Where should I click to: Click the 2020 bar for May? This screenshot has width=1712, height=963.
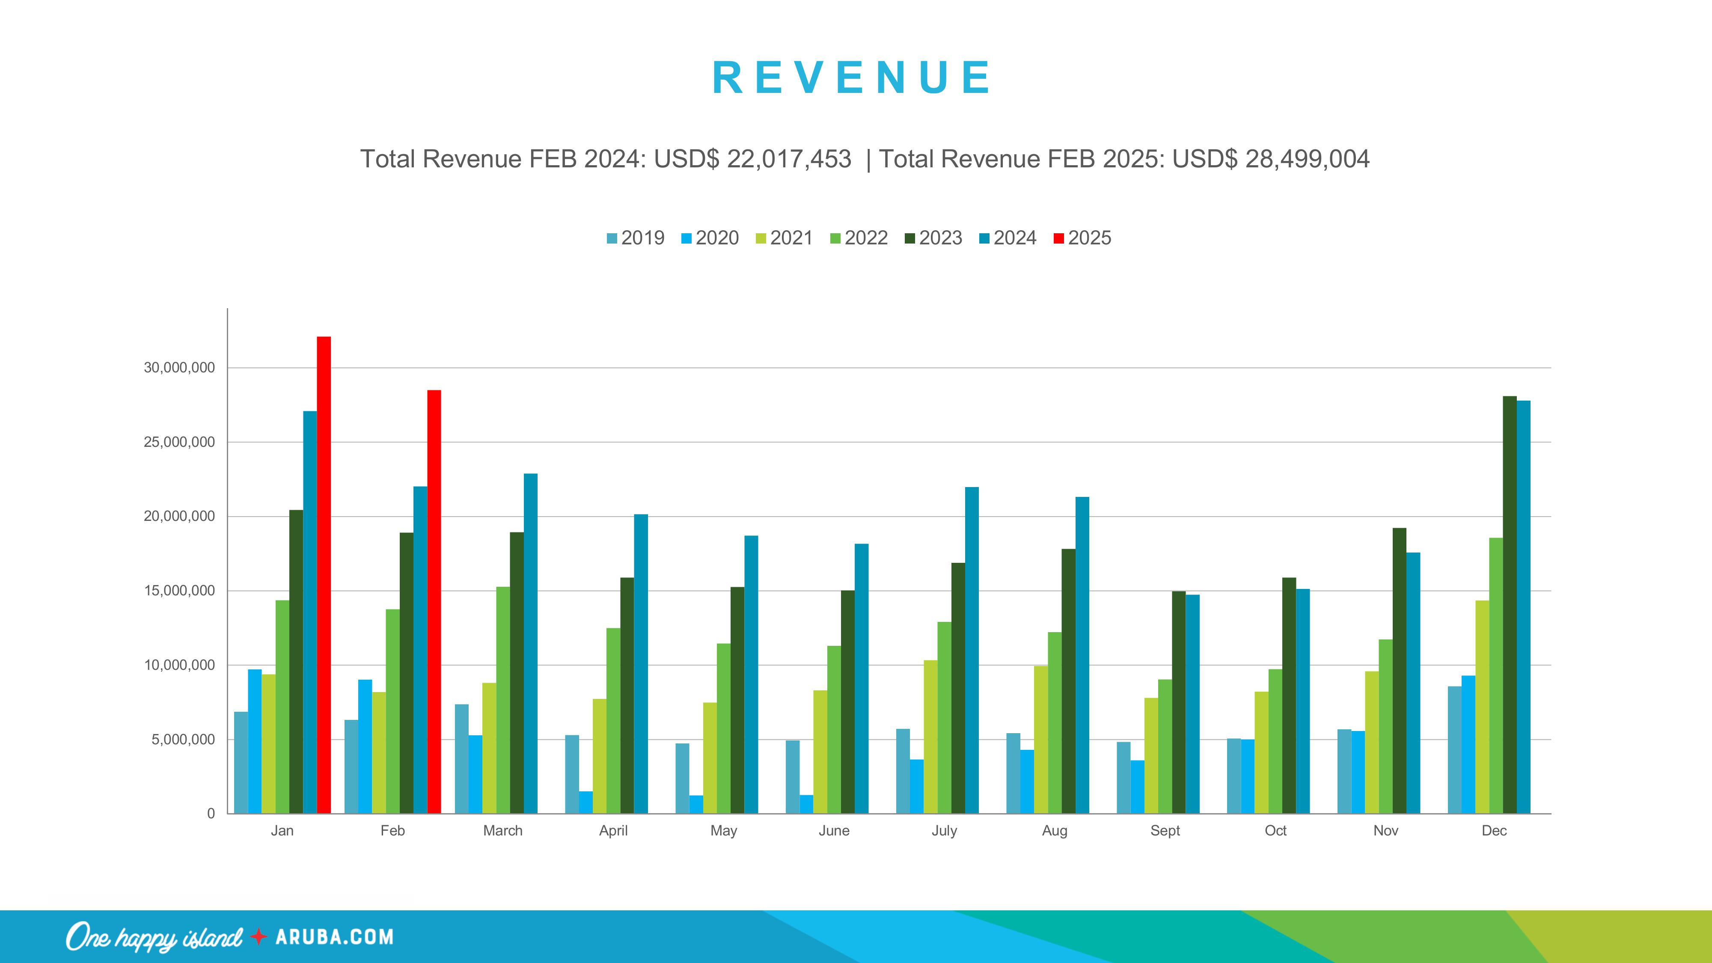point(696,804)
